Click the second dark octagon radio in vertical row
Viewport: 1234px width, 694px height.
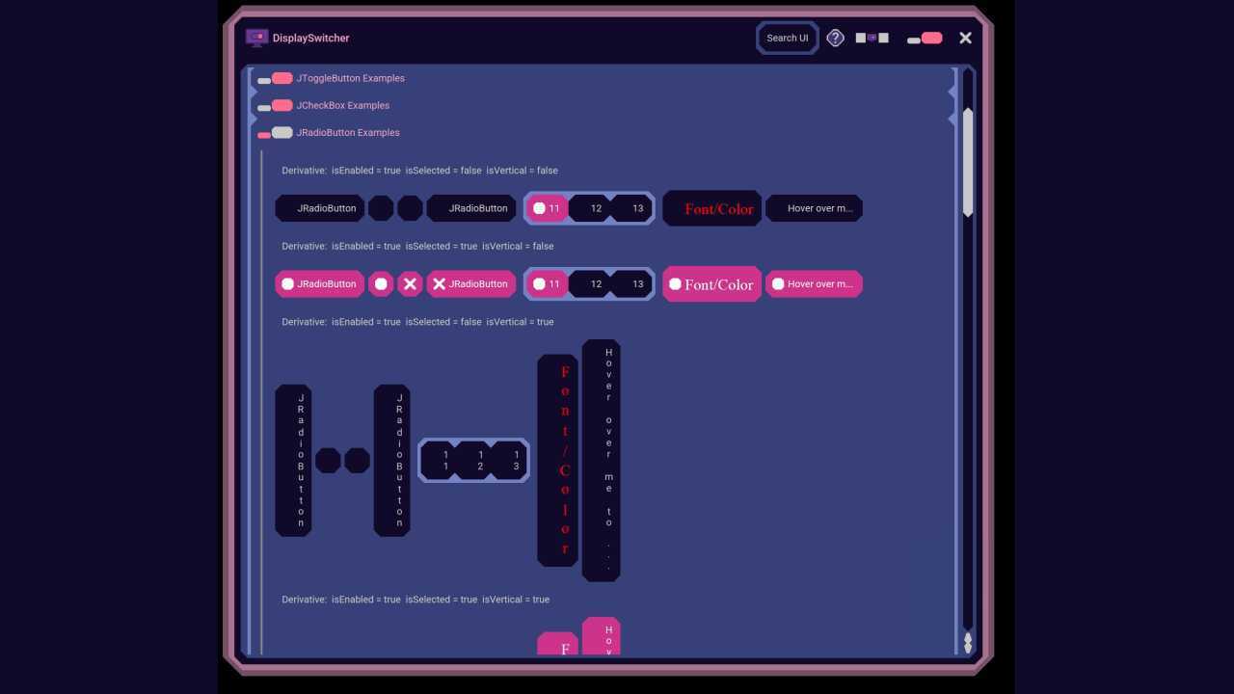pos(357,461)
